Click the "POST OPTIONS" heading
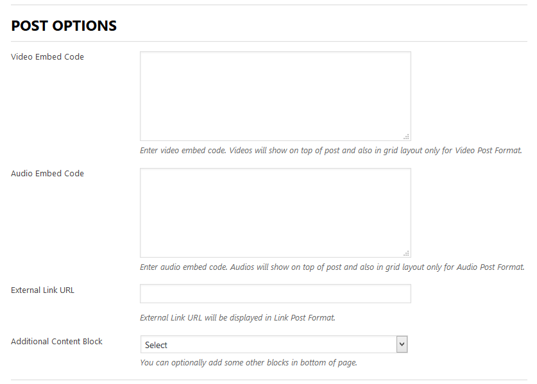Viewport: 537px width, 384px height. pyautogui.click(x=64, y=26)
